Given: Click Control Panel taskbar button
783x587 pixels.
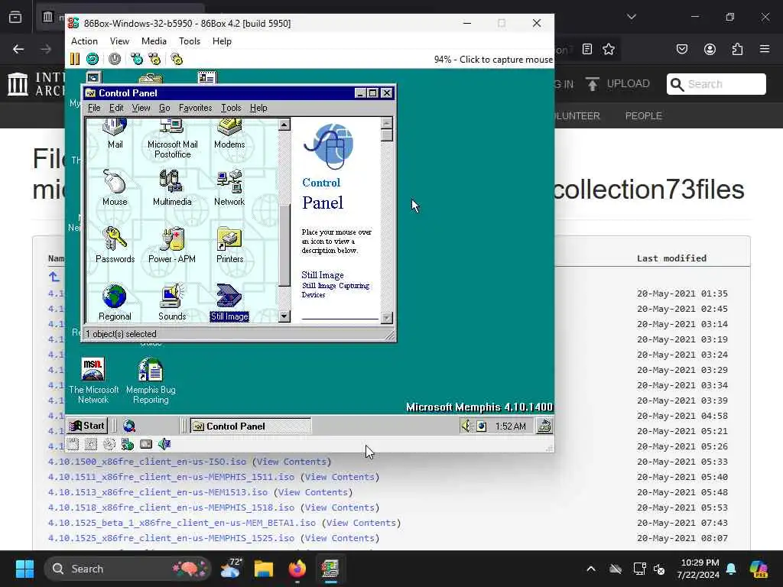Looking at the screenshot, I should (251, 426).
